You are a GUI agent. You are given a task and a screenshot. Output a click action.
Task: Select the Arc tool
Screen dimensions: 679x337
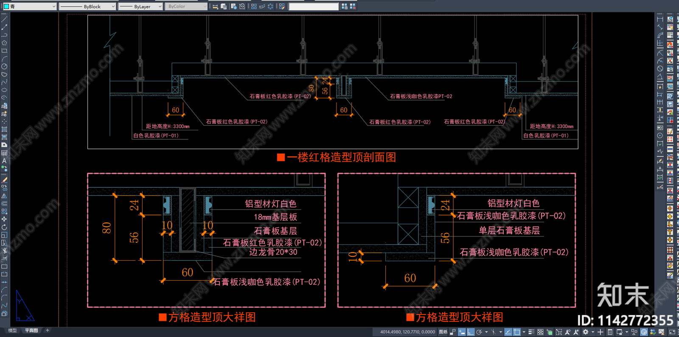tap(4, 59)
